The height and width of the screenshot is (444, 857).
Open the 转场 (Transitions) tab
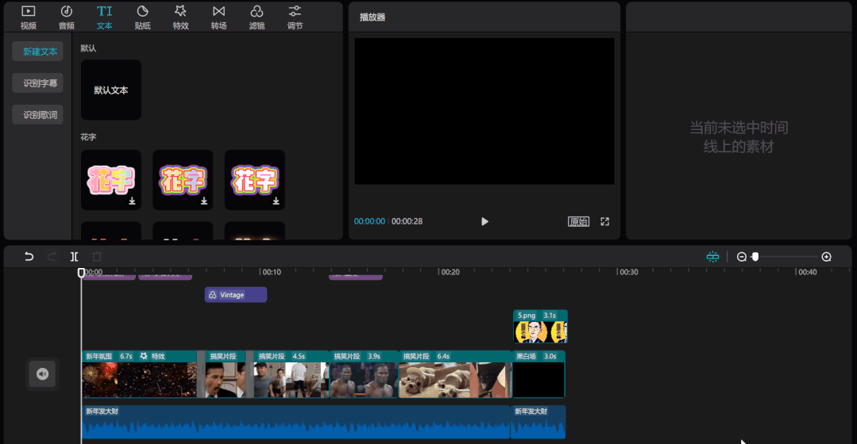218,17
